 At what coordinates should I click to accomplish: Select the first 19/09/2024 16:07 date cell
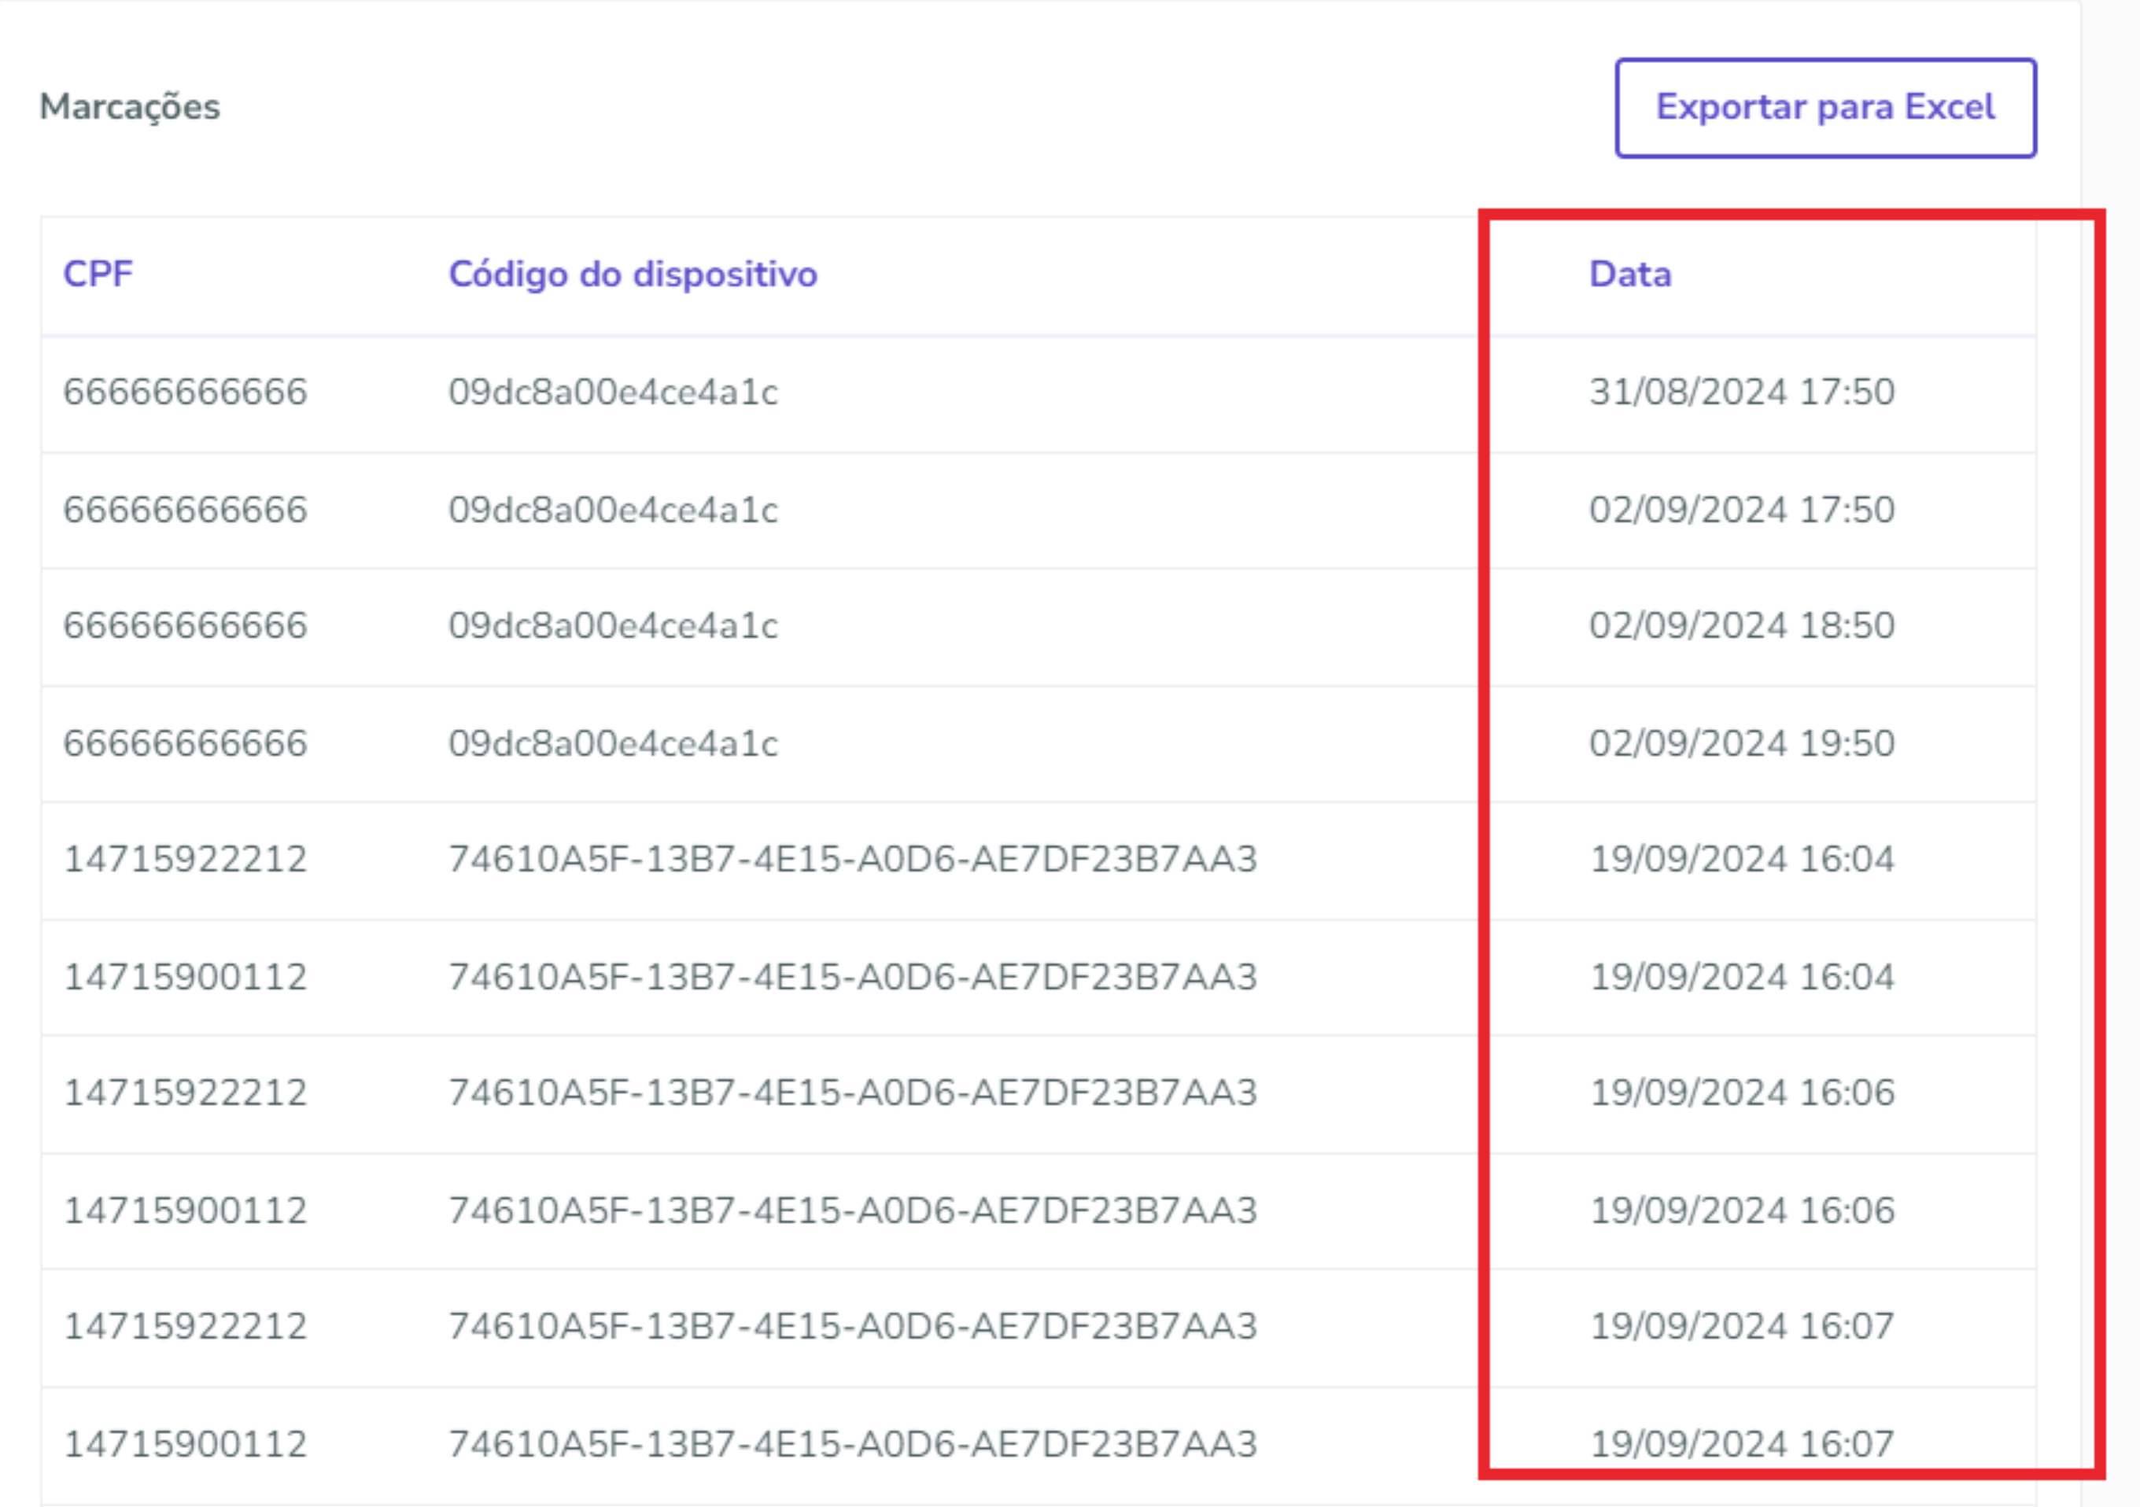1741,1326
